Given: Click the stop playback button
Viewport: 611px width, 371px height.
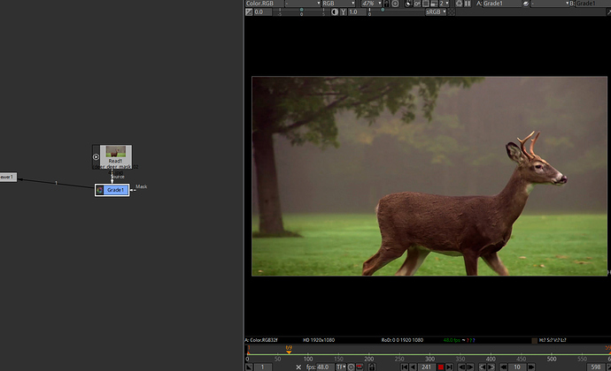Looking at the screenshot, I should pos(441,367).
